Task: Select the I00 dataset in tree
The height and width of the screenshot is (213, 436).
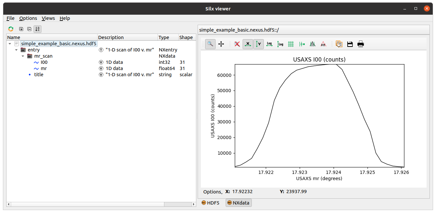Action: click(44, 62)
